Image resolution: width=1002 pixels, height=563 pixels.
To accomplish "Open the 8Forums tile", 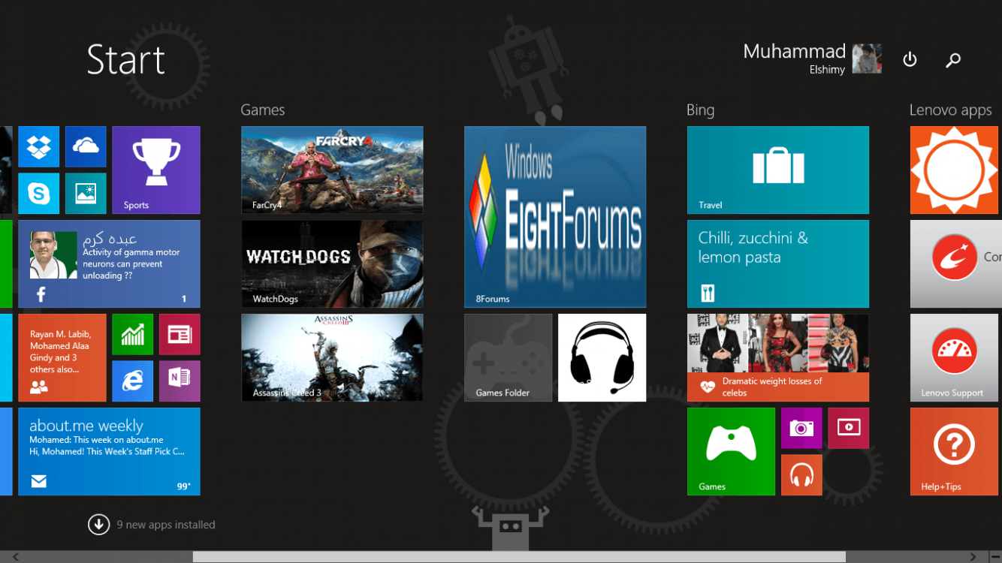I will coord(555,217).
